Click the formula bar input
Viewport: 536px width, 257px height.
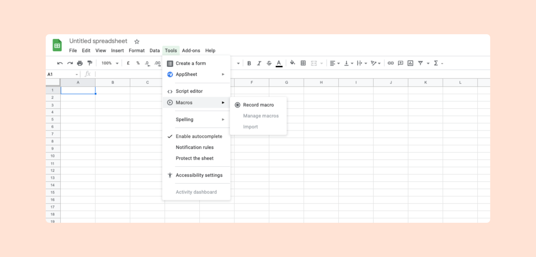(292, 74)
